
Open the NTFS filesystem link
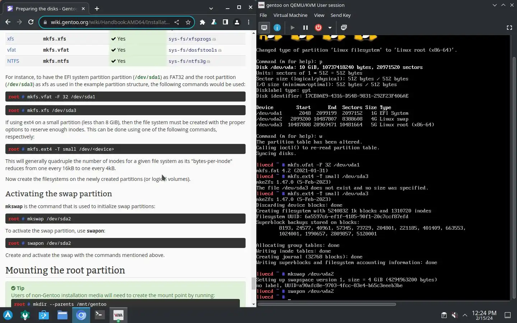pos(13,61)
